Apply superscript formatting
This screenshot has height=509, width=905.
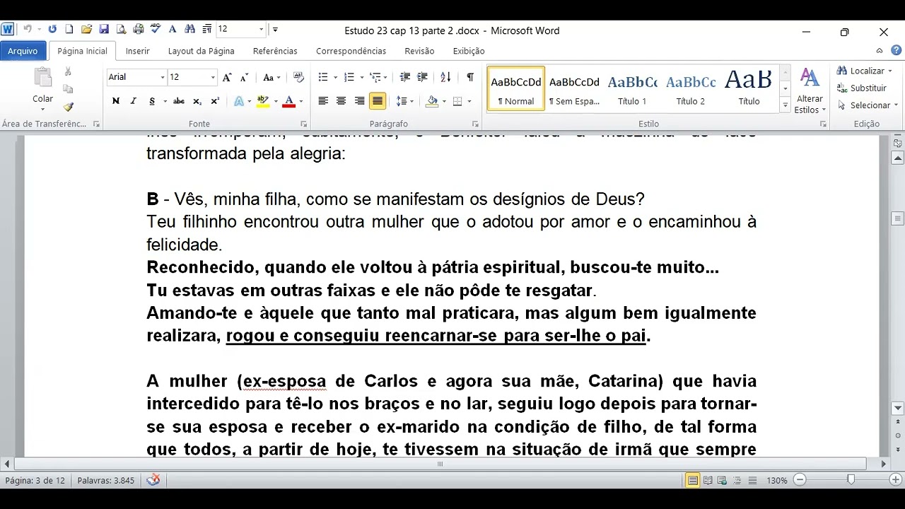click(215, 102)
